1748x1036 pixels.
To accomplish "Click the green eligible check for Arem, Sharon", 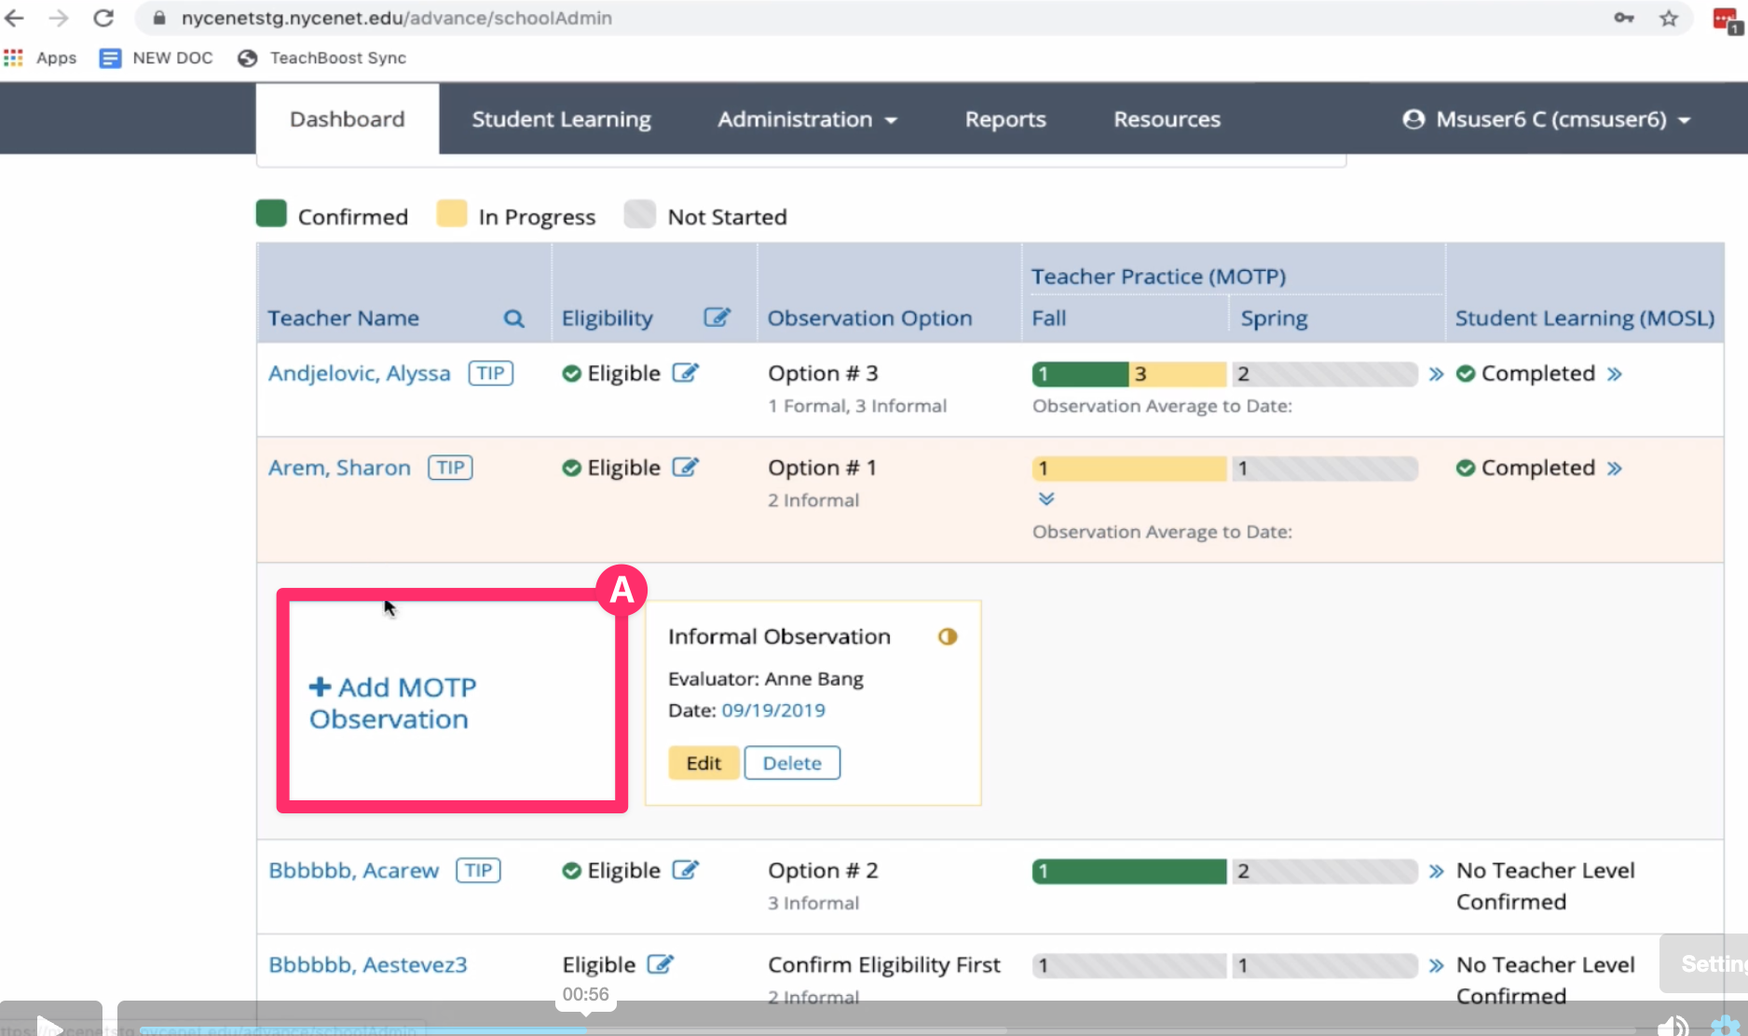I will 571,468.
